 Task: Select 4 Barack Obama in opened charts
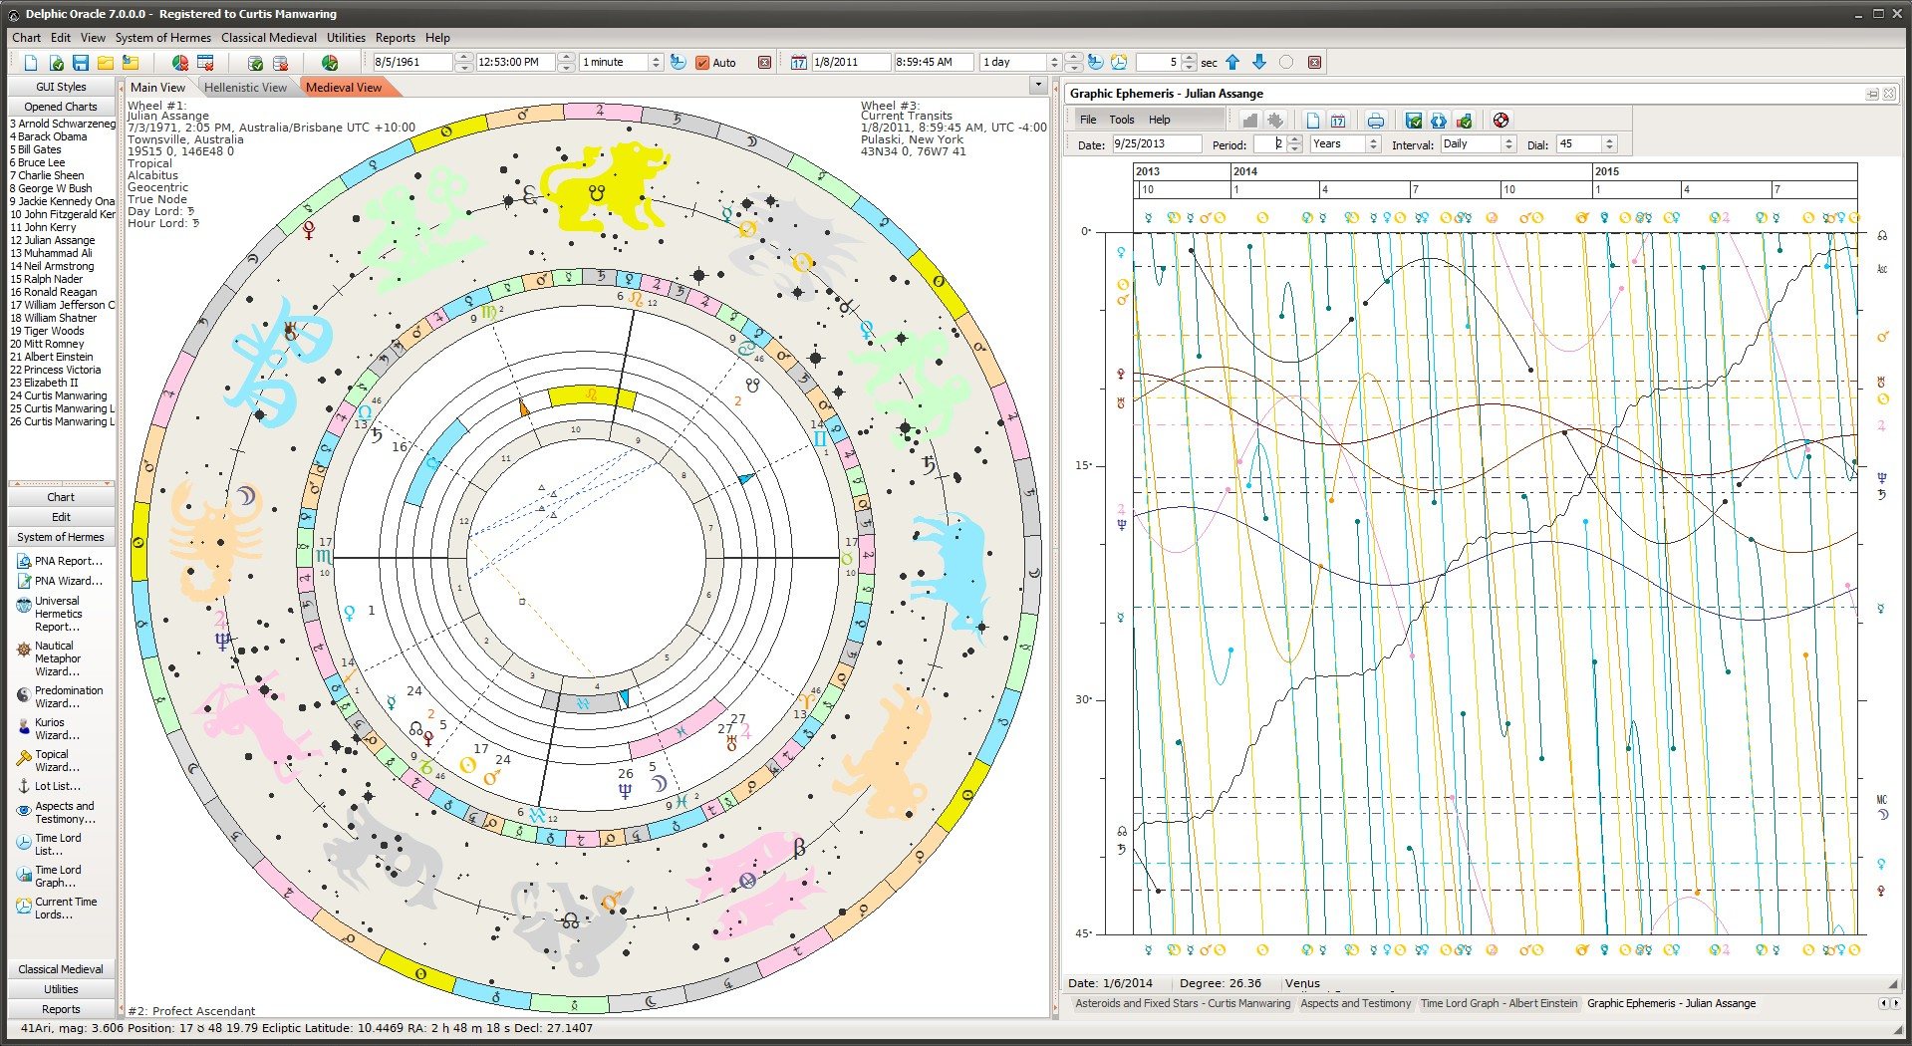tap(62, 136)
